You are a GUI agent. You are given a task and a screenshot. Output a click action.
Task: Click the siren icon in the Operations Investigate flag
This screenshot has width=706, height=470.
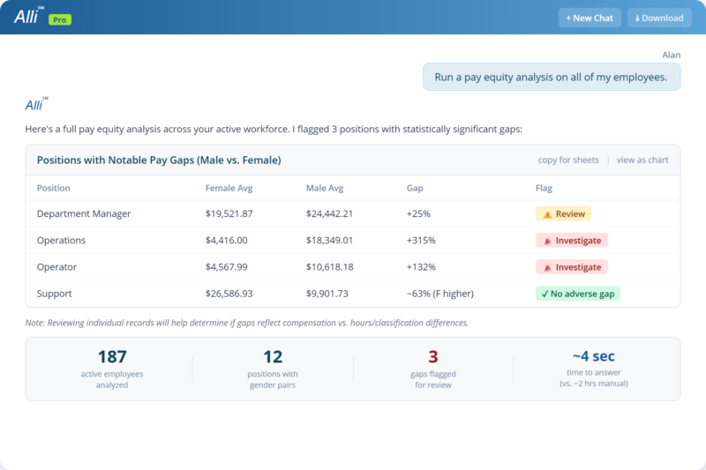tap(547, 241)
